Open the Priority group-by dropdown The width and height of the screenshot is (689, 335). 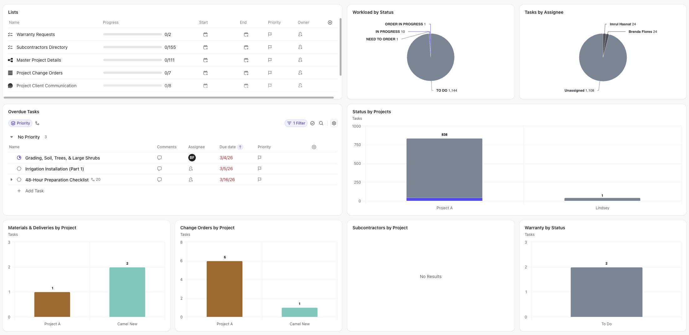click(x=20, y=123)
